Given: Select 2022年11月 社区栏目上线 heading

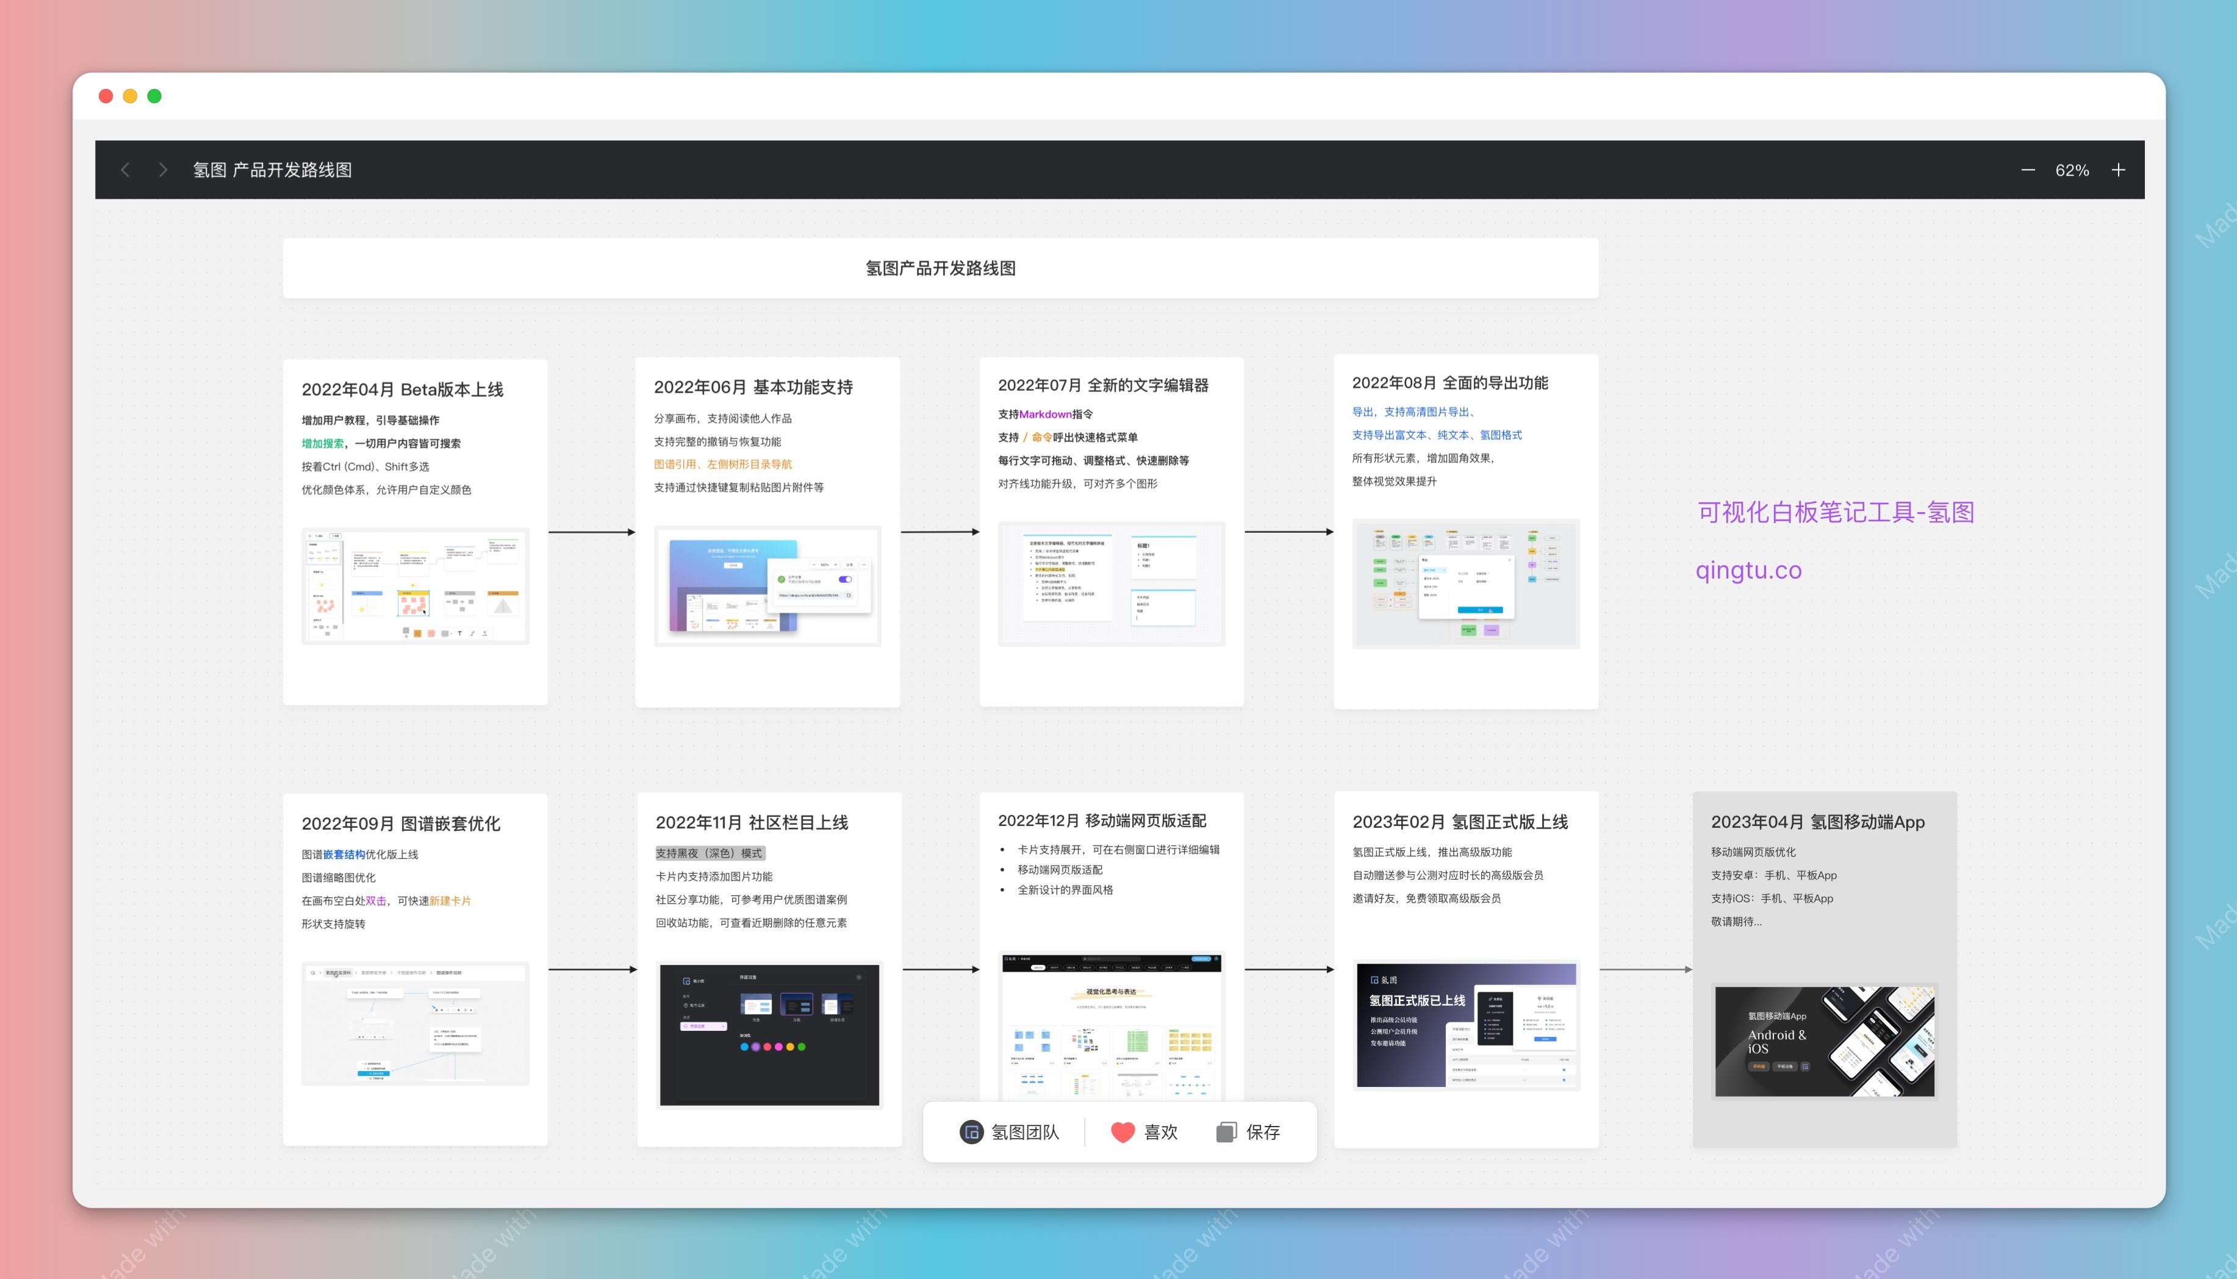Looking at the screenshot, I should 752,822.
